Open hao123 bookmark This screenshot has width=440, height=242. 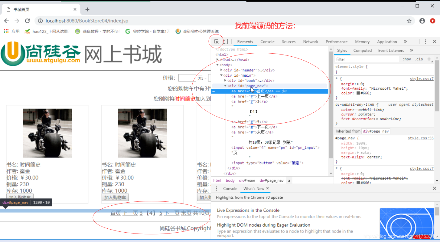tap(47, 31)
